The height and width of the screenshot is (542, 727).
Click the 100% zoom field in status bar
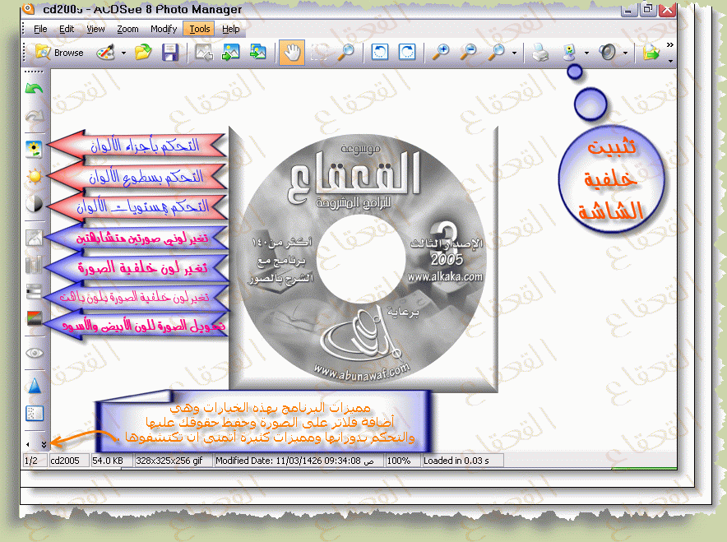(400, 461)
